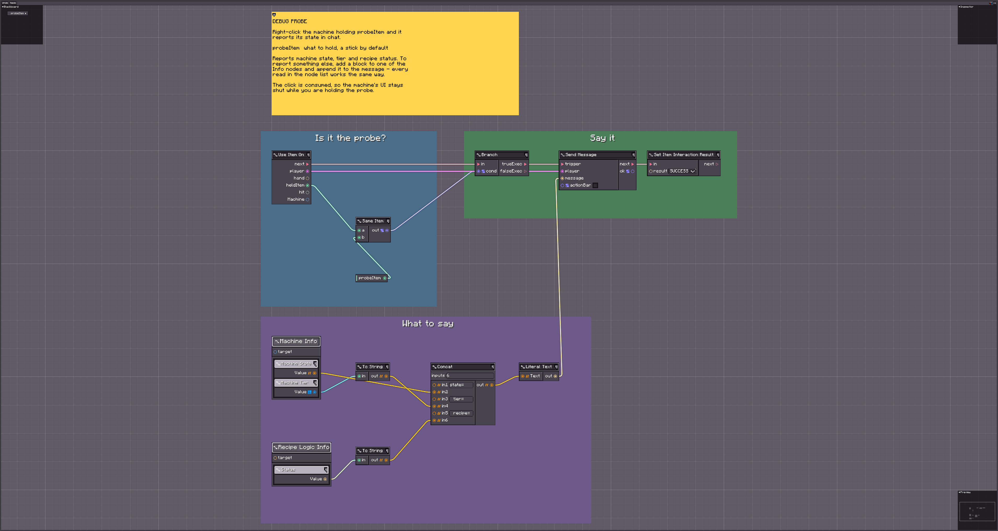998x531 pixels.
Task: Click the Machine Tier Value output port
Action: pos(315,392)
